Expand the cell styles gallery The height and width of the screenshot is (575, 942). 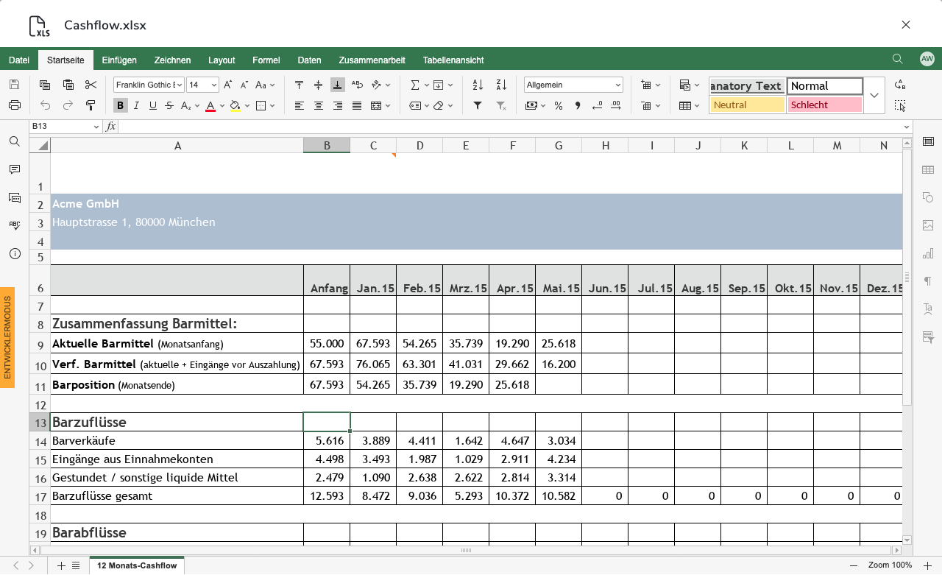(874, 95)
